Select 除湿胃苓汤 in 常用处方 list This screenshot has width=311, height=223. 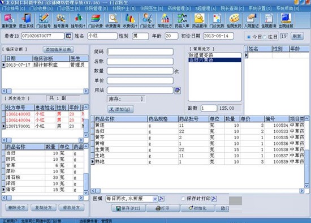[214, 55]
